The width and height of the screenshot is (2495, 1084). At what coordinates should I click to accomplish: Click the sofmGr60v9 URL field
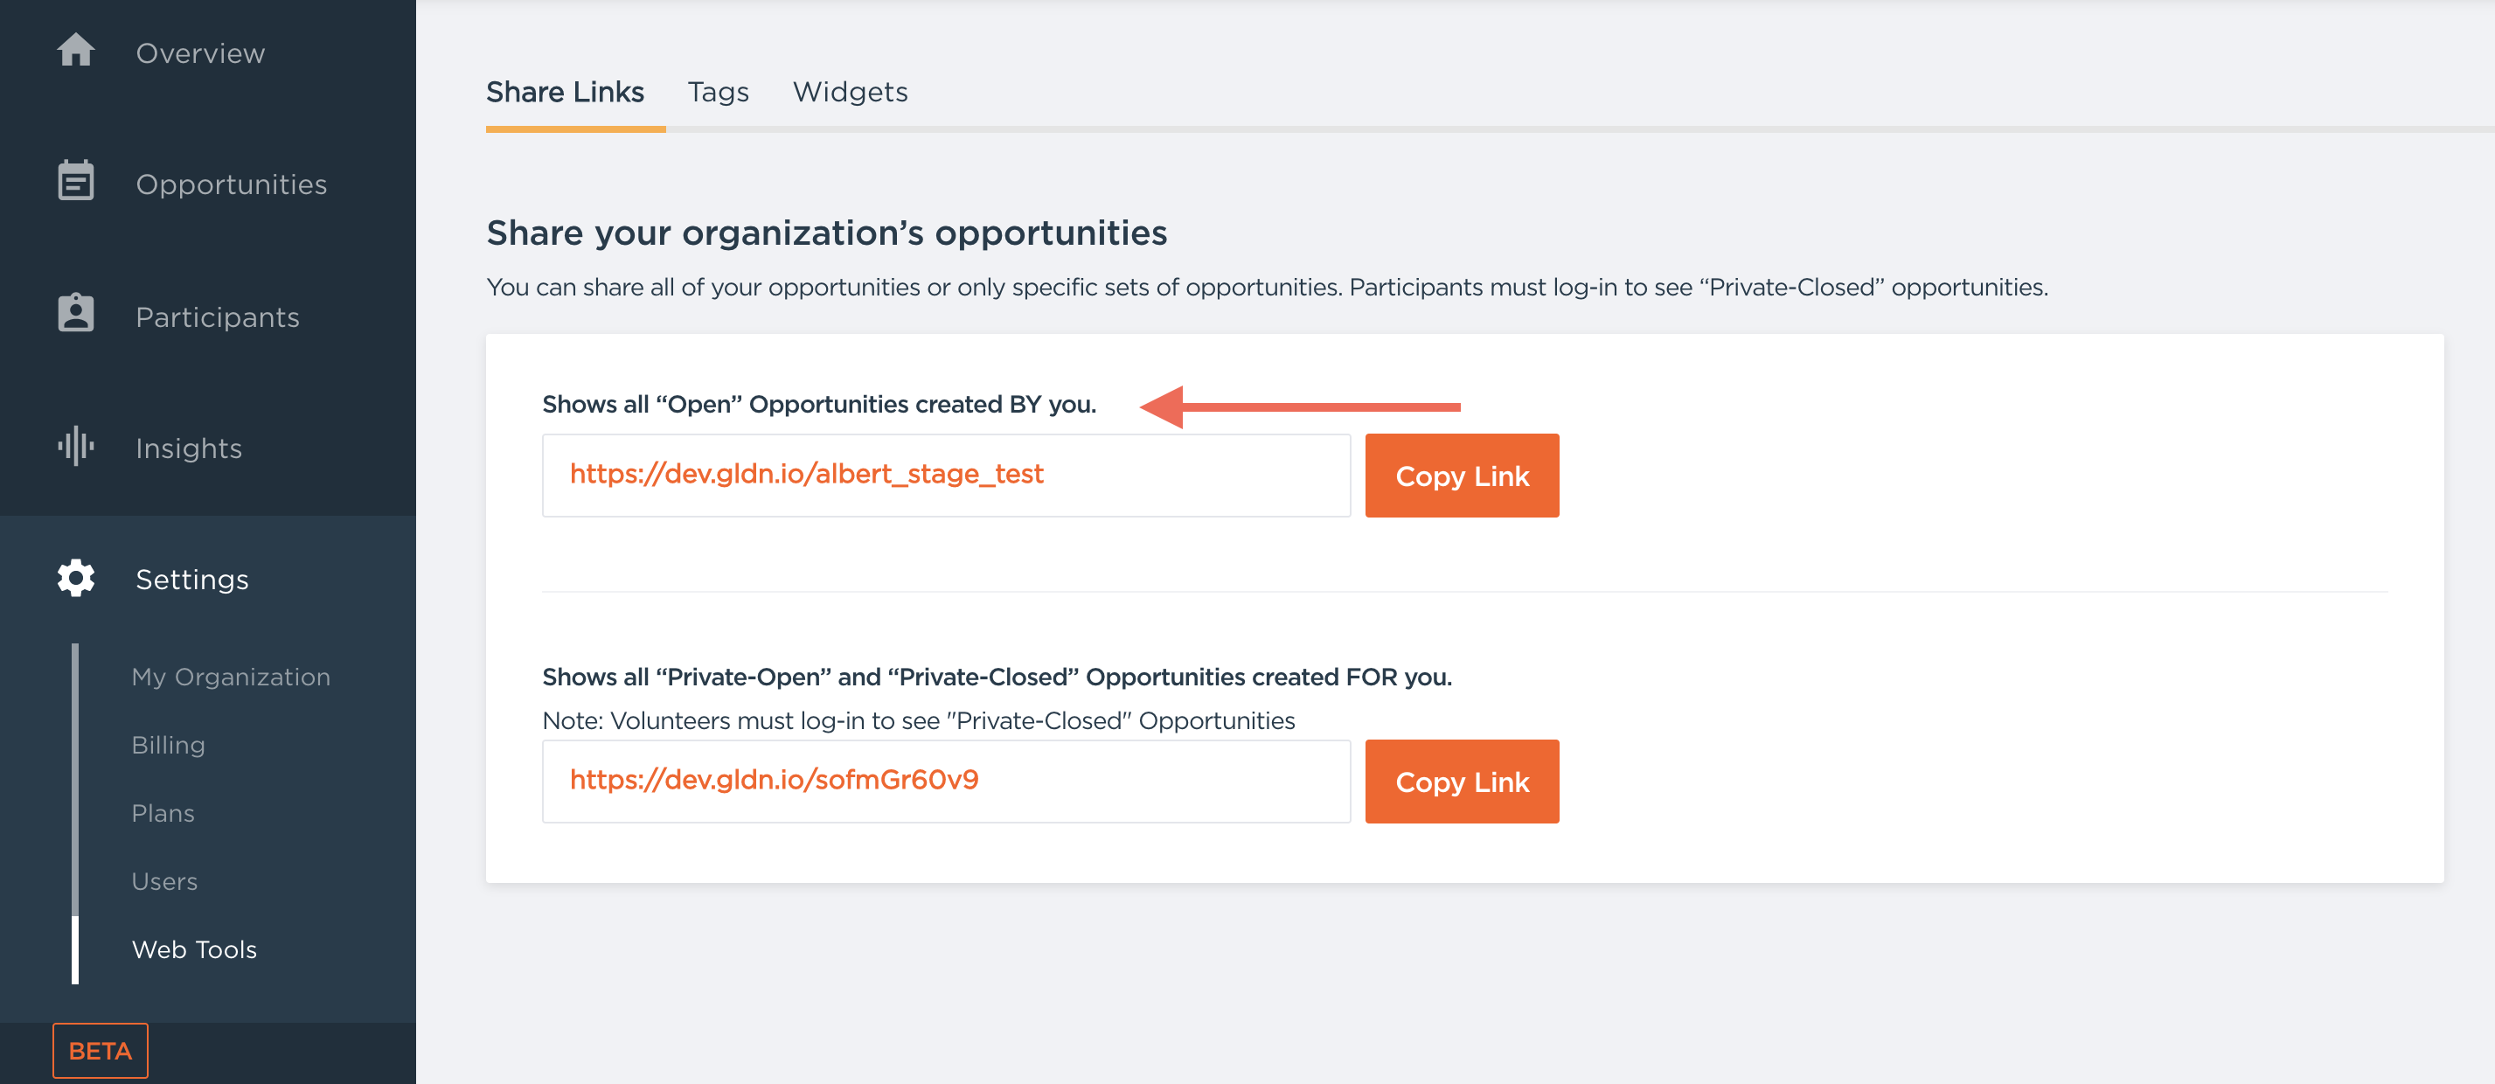click(945, 781)
